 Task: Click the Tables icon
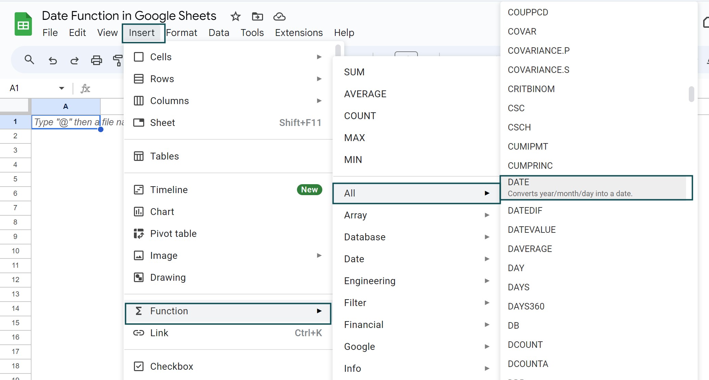pos(139,156)
